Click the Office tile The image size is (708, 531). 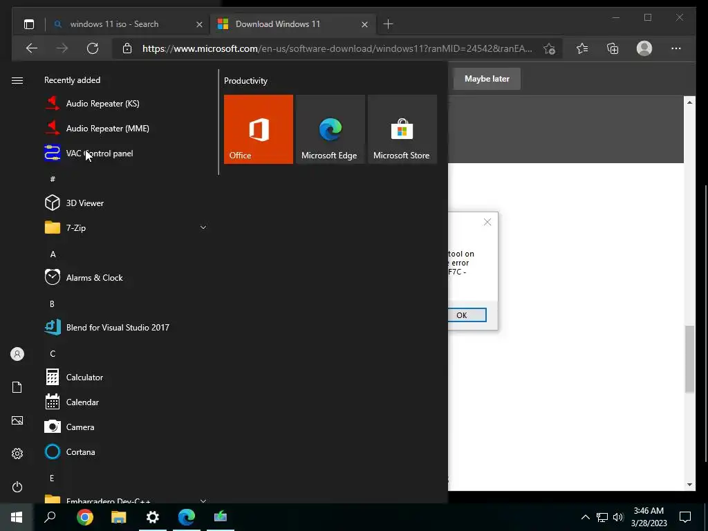click(259, 129)
